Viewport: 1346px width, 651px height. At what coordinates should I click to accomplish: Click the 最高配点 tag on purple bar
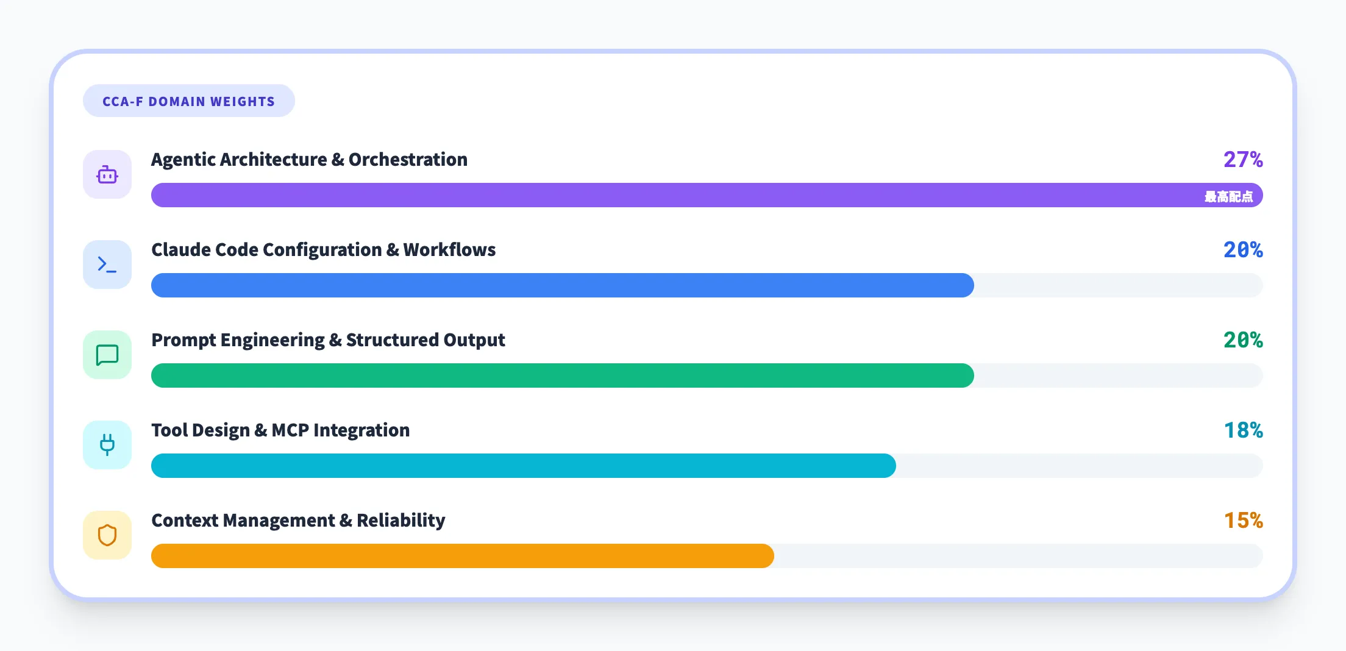(x=1228, y=197)
